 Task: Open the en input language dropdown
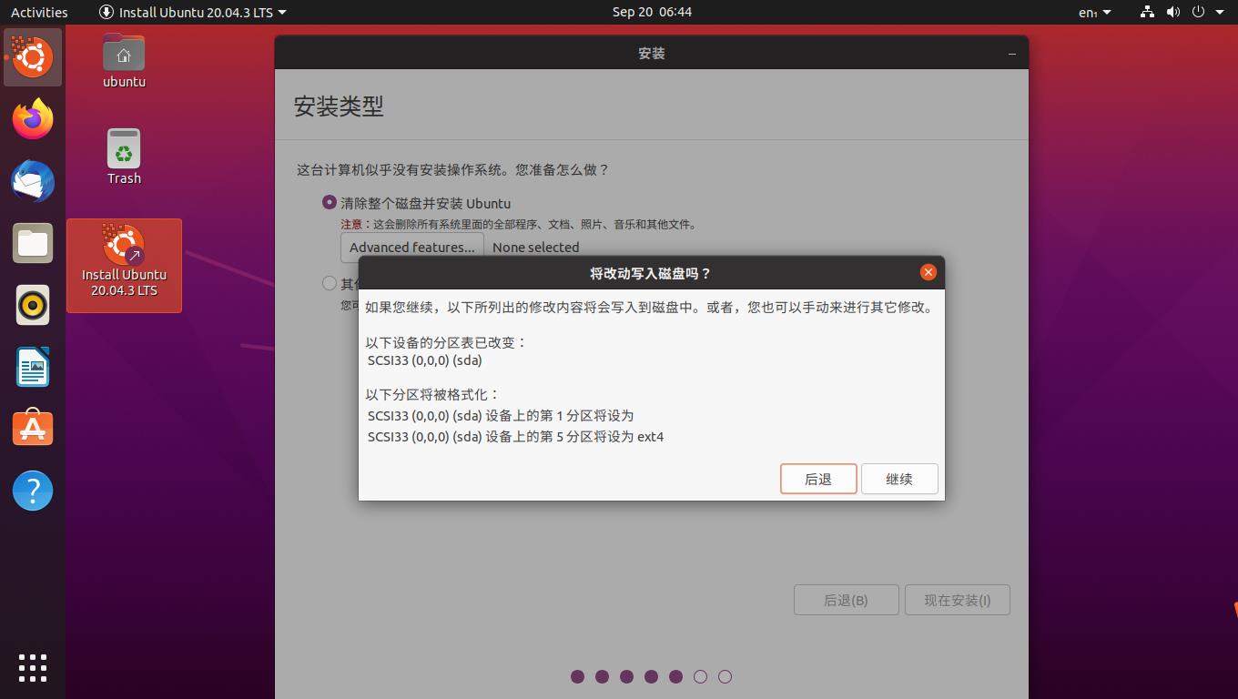[x=1094, y=12]
